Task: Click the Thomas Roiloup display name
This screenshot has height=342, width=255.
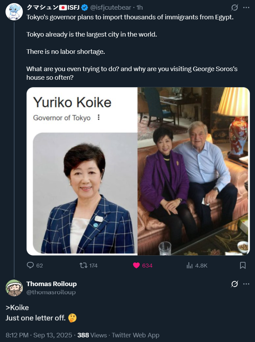Action: coord(51,284)
